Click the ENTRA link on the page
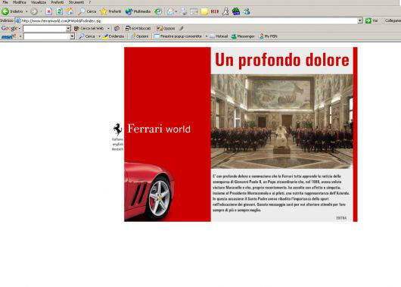The image size is (401, 287). coord(341,218)
